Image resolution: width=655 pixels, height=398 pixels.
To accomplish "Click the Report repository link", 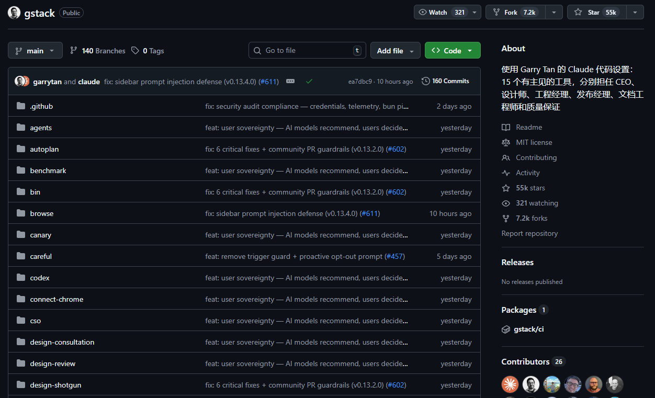I will point(529,233).
